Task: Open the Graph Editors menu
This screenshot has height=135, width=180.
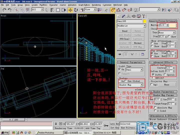Action: click(x=84, y=5)
